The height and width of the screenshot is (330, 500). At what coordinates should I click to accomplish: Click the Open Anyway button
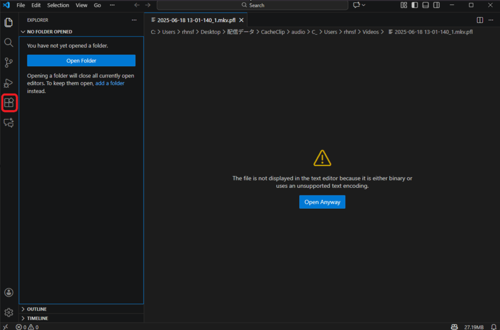coord(322,202)
